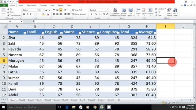Click Merge & Center button

click(x=80, y=14)
